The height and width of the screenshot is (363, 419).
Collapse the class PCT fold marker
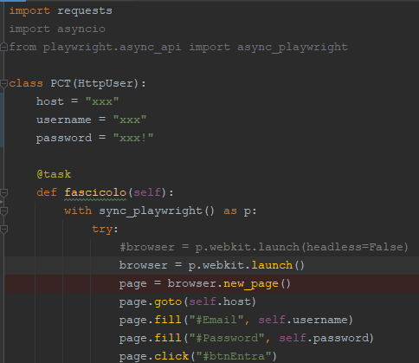click(3, 84)
